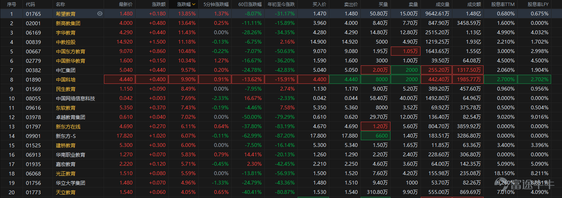The image size is (562, 198).
Task: Click the 年初至今涨跌 column header
Action: (x=281, y=5)
